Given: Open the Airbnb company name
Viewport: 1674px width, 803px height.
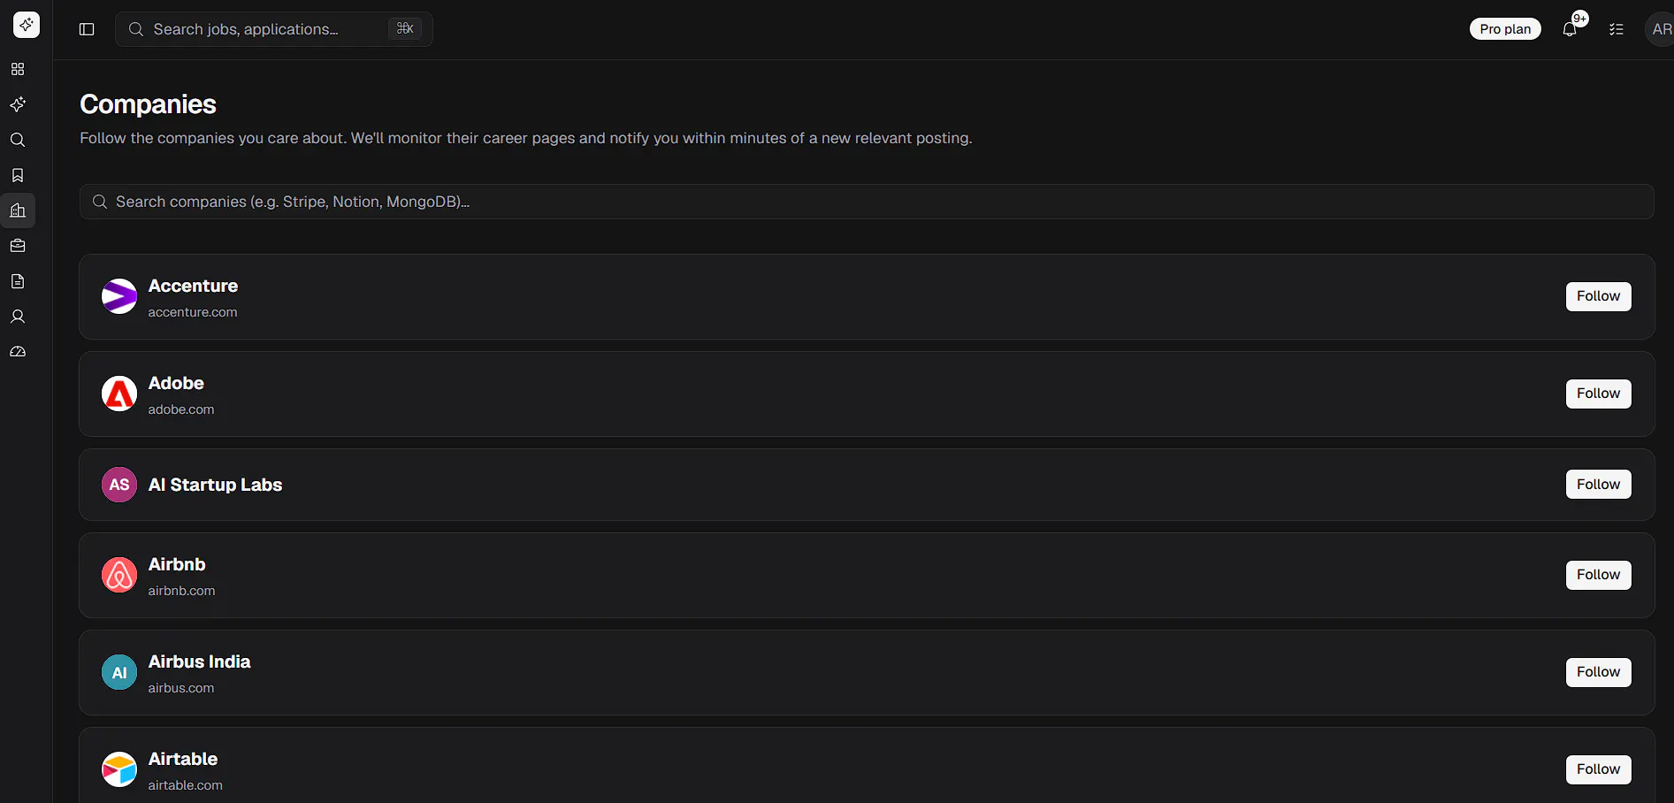Looking at the screenshot, I should point(177,564).
